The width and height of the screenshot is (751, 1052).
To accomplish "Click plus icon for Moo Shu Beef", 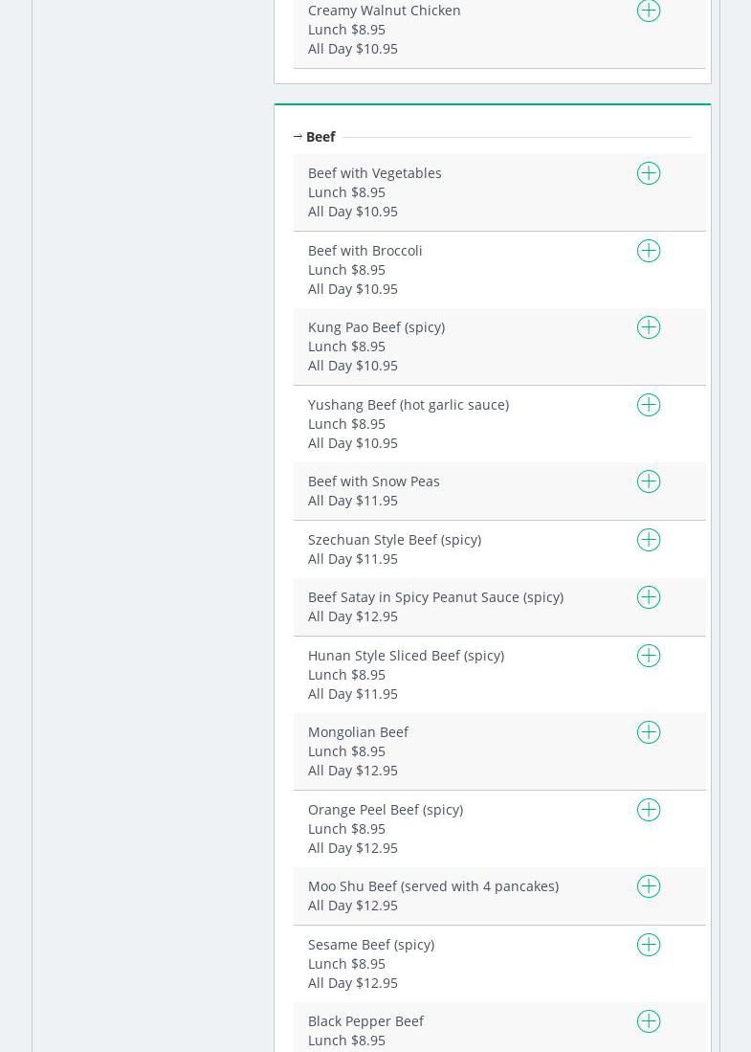I will 649,886.
